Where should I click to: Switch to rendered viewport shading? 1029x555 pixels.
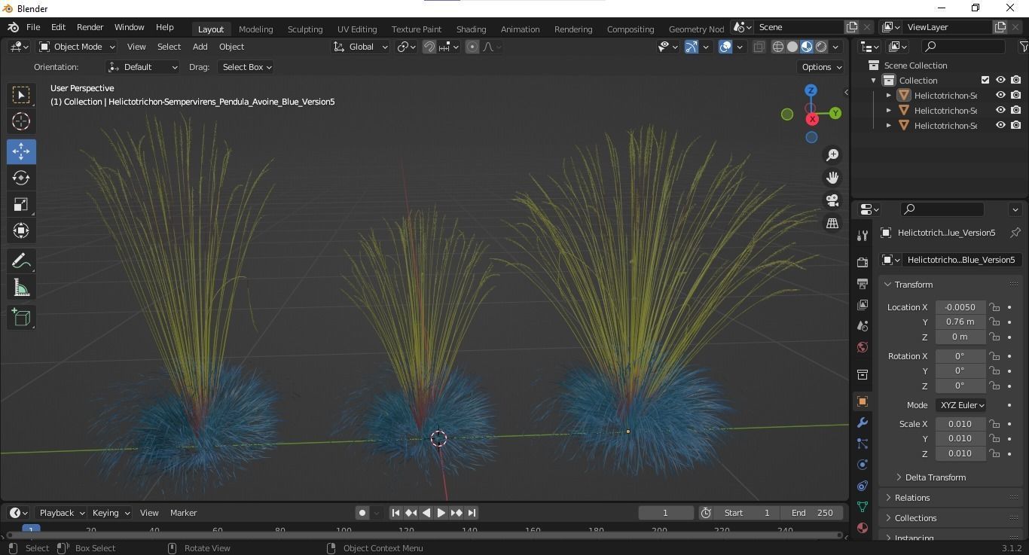[821, 47]
